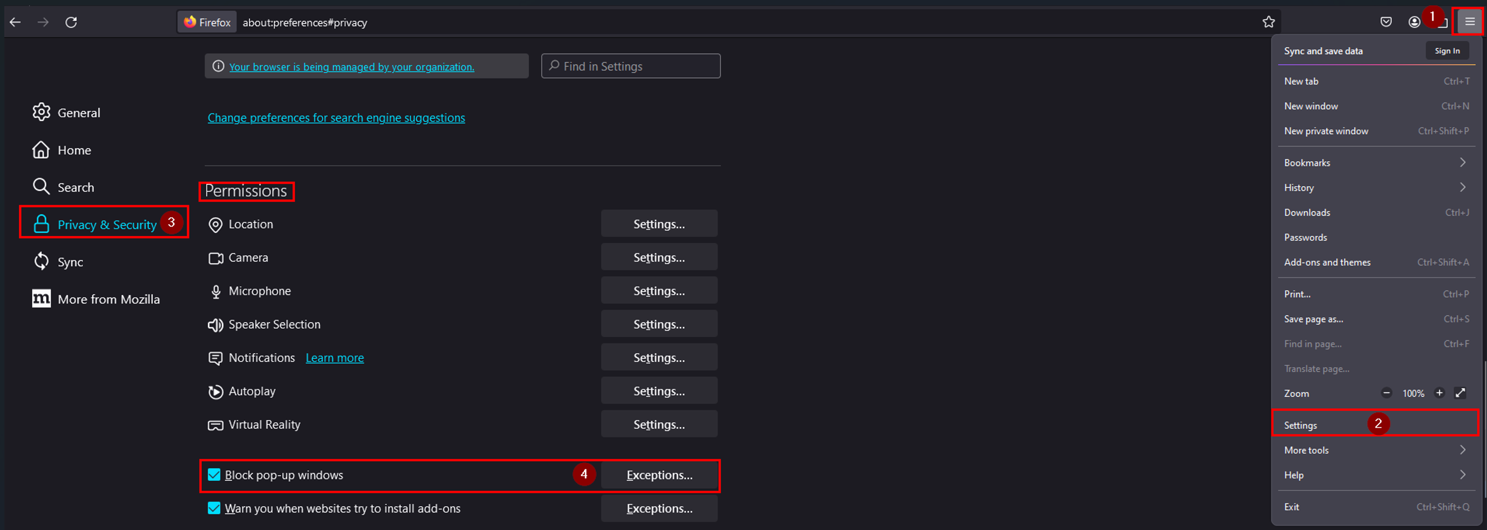Image resolution: width=1487 pixels, height=530 pixels.
Task: Go back using the back arrow
Action: pyautogui.click(x=15, y=22)
